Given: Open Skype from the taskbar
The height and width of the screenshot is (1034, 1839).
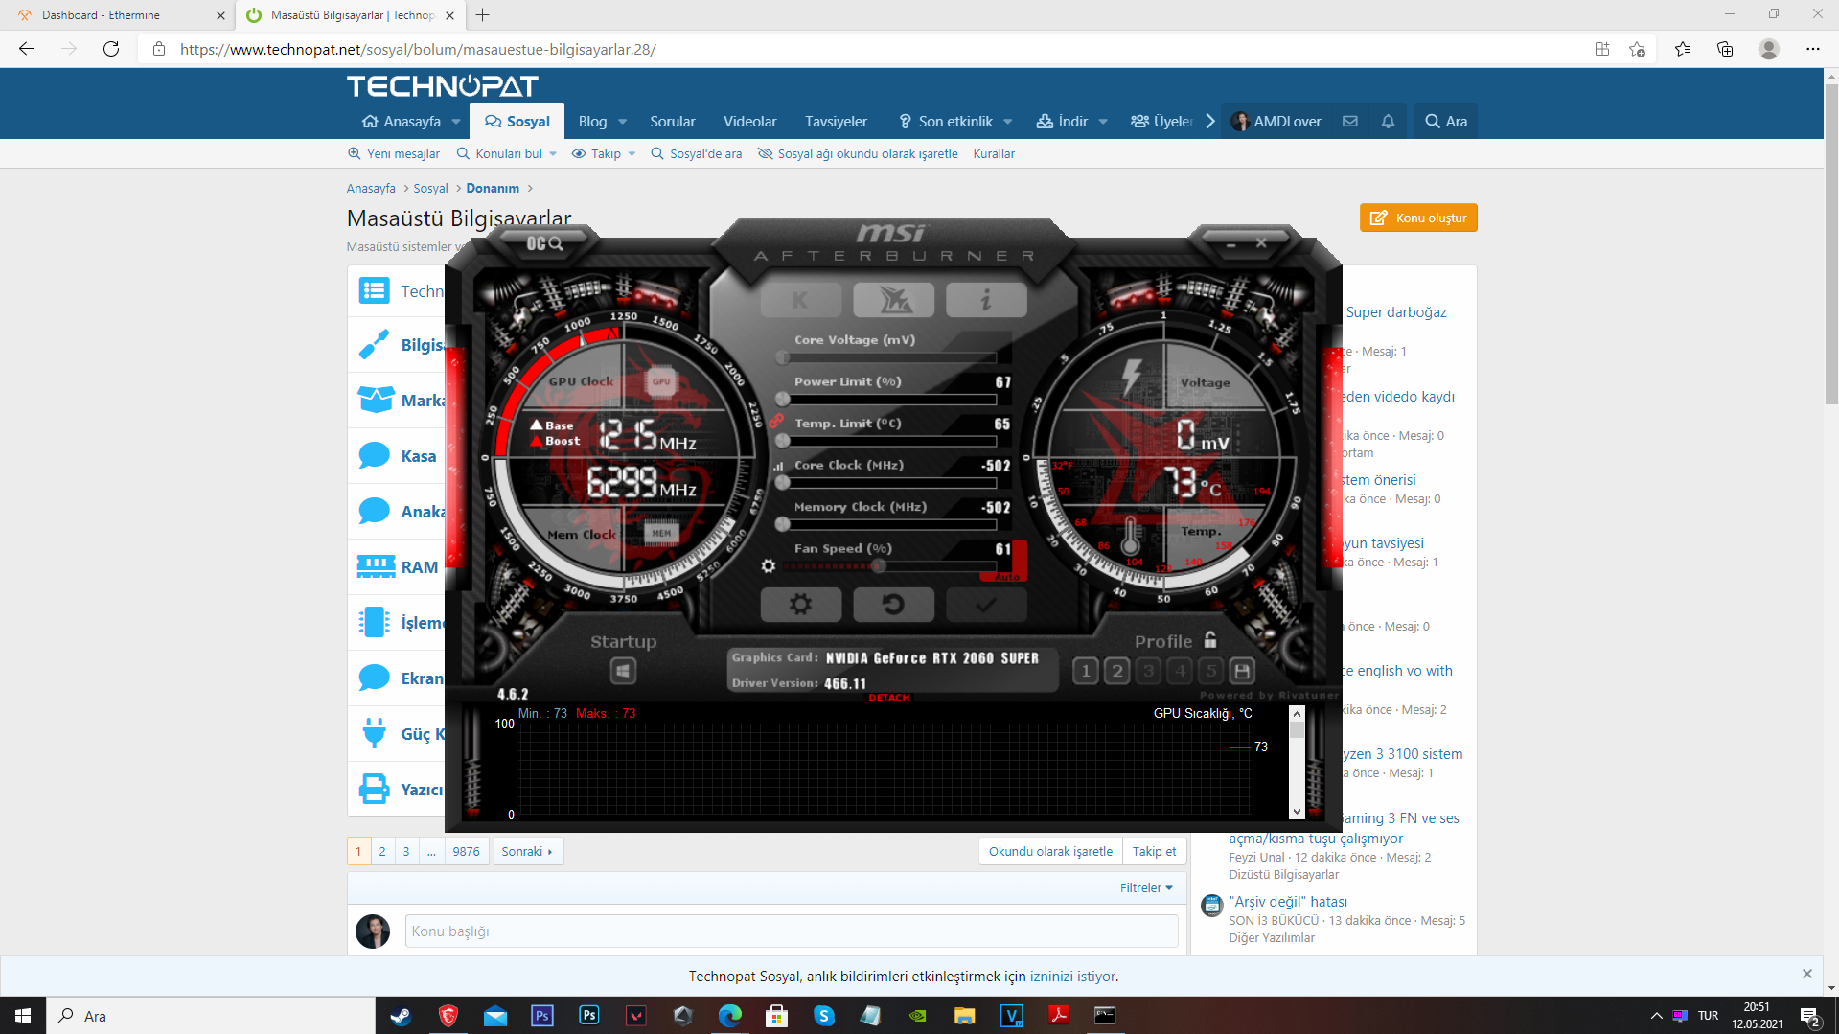Looking at the screenshot, I should (824, 1016).
